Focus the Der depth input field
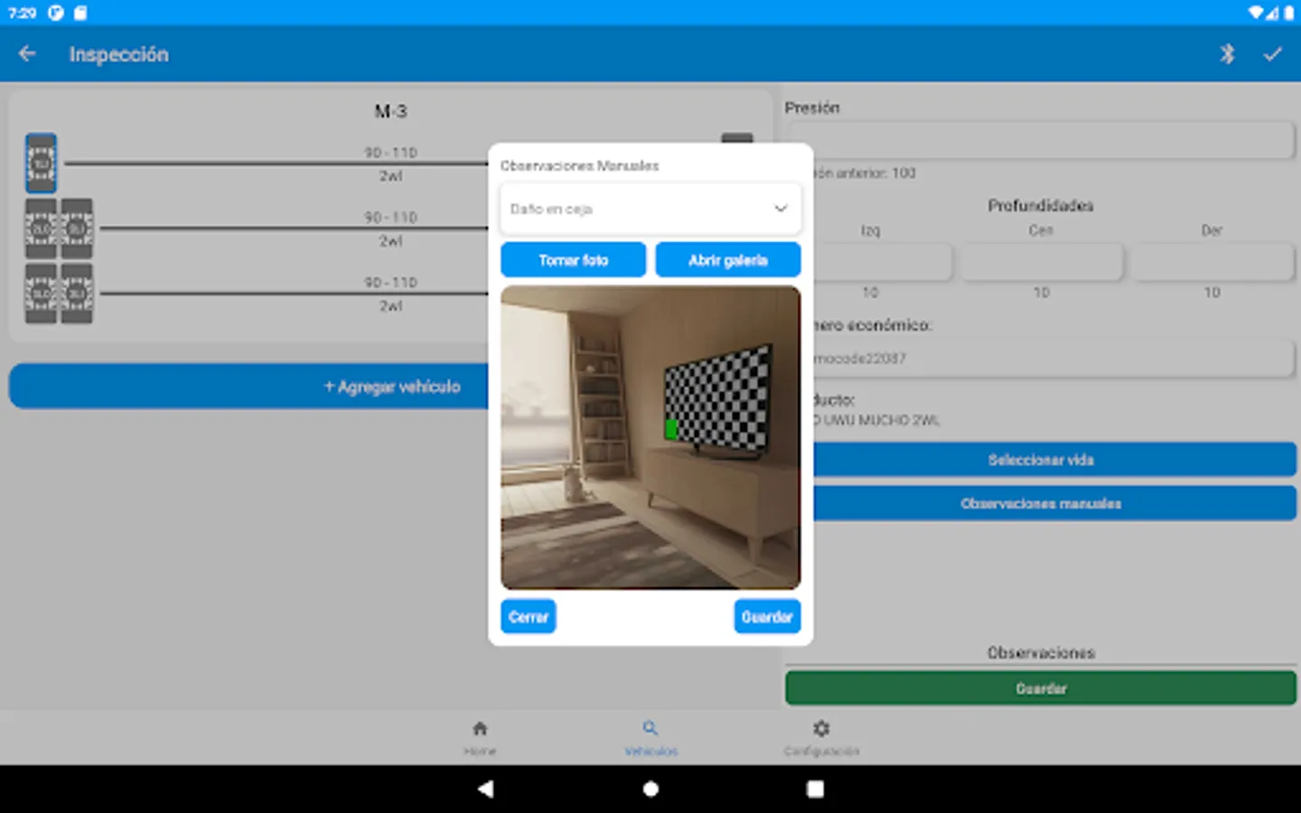1301x813 pixels. [x=1212, y=263]
